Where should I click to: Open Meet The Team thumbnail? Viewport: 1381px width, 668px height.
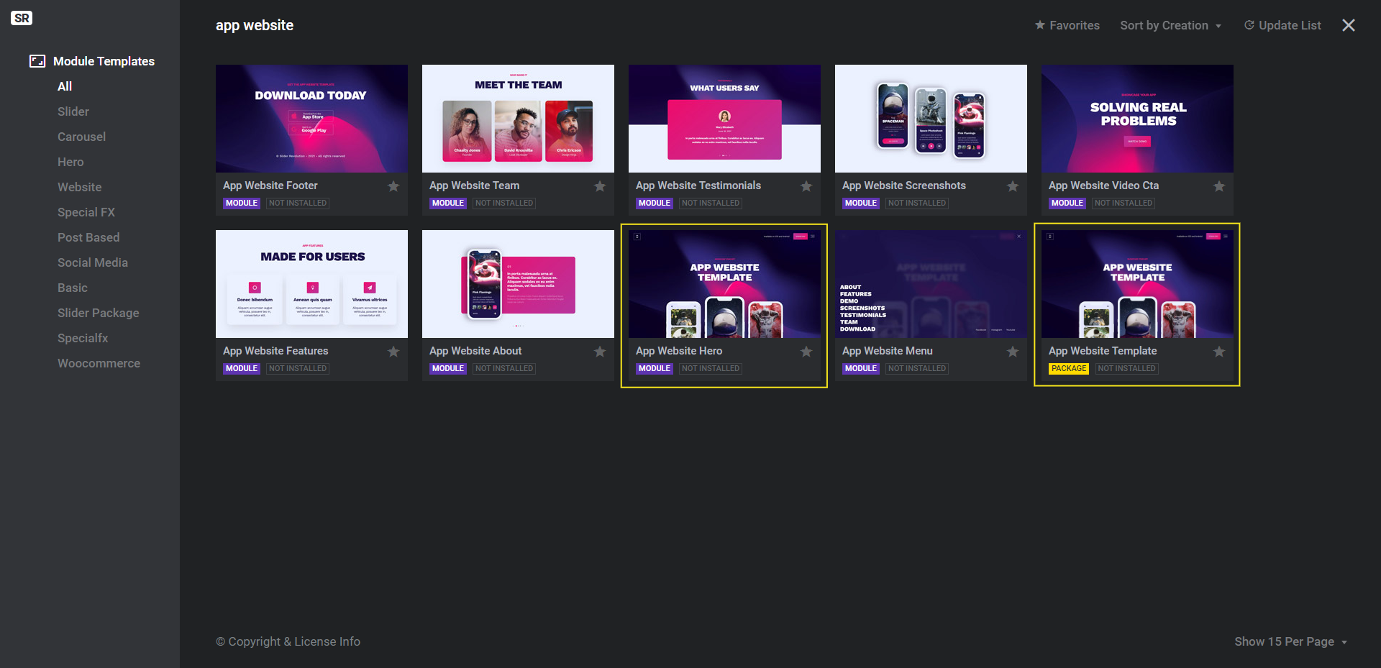518,119
